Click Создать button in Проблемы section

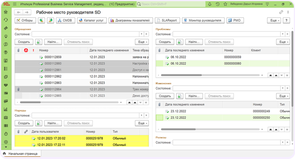(x=165, y=42)
